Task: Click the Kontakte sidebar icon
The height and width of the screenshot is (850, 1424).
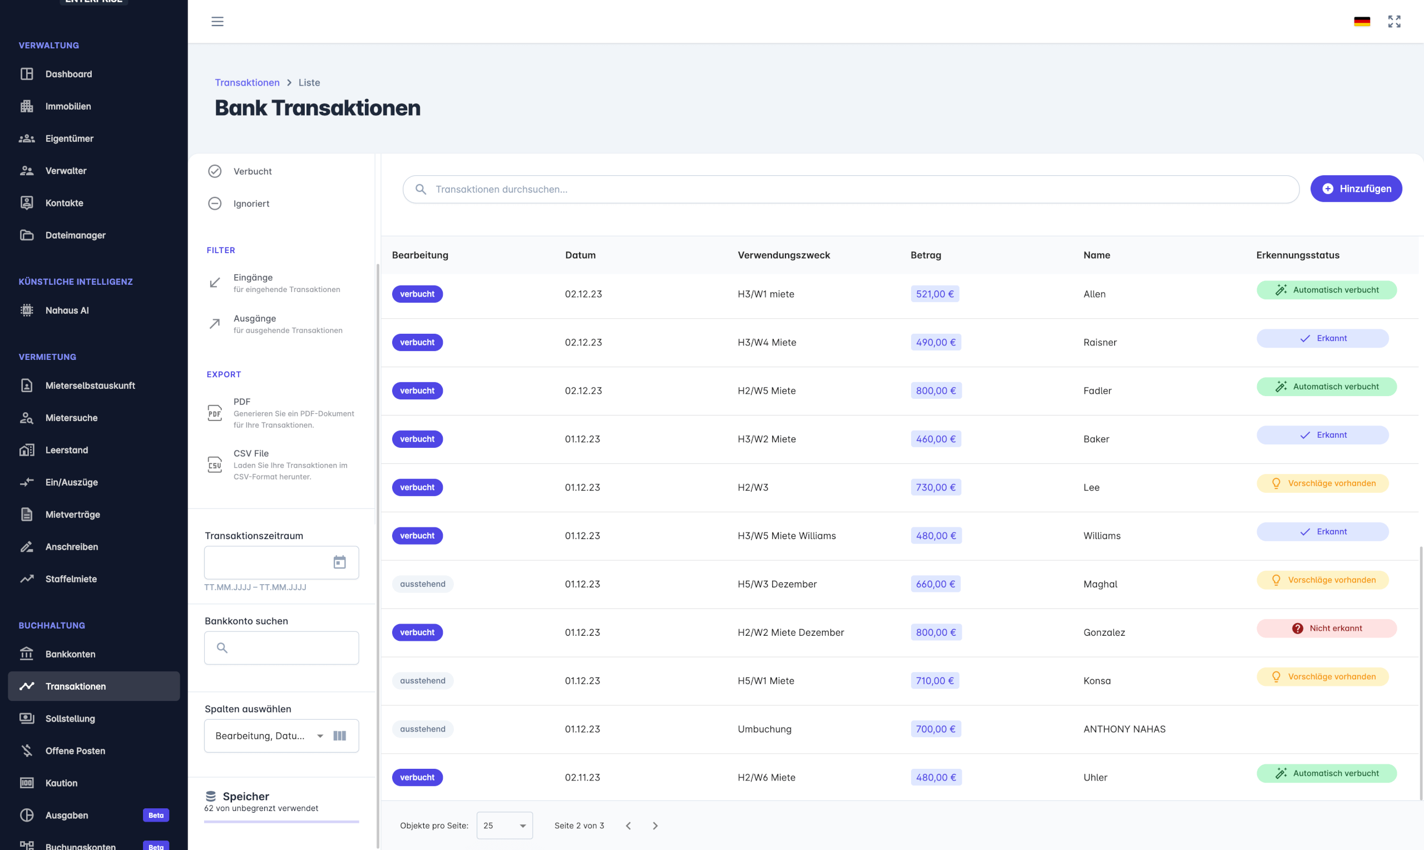Action: tap(27, 202)
